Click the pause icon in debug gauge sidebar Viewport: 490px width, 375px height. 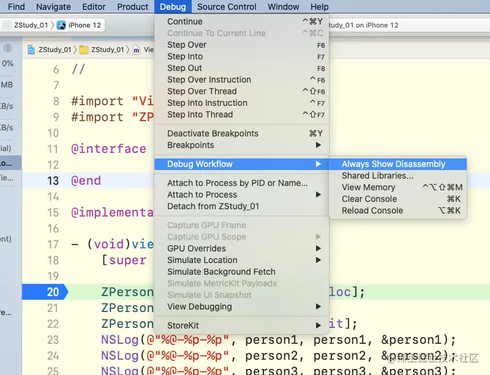pos(7,48)
